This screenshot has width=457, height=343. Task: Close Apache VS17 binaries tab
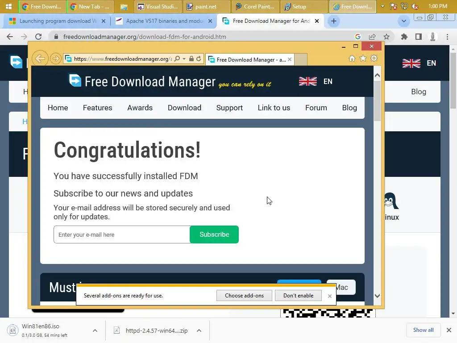tap(210, 21)
